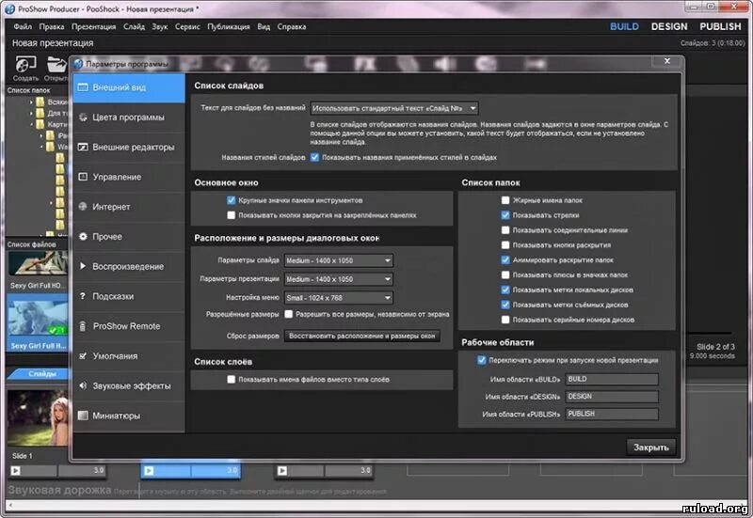The image size is (753, 518).
Task: Click the Подсказки question mark icon
Action: tap(83, 296)
